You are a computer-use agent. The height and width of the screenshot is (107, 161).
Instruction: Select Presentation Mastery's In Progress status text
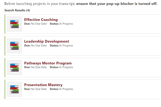tap(66, 89)
